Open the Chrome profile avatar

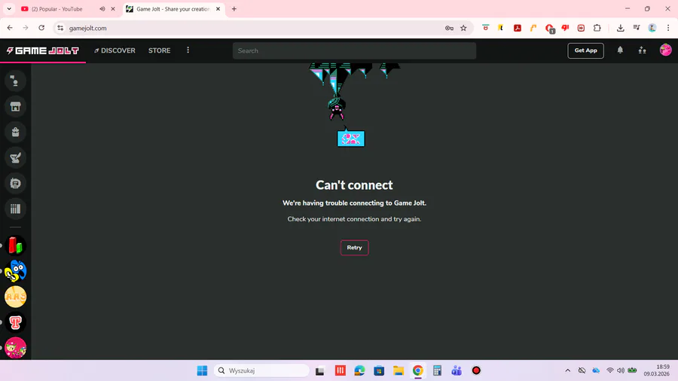[652, 28]
